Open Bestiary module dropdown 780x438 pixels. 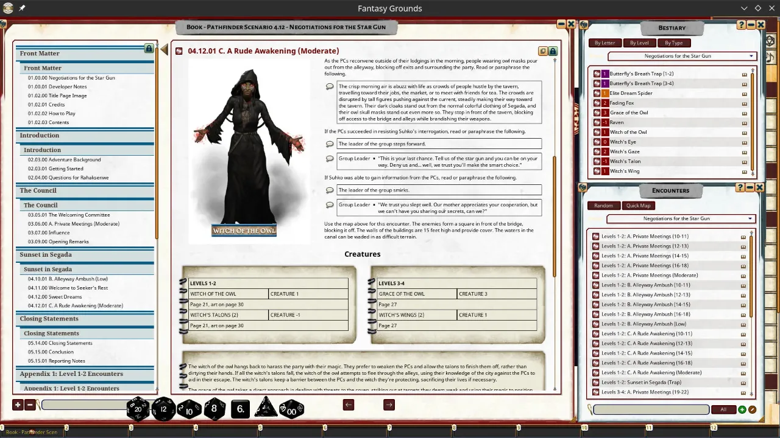tap(681, 56)
